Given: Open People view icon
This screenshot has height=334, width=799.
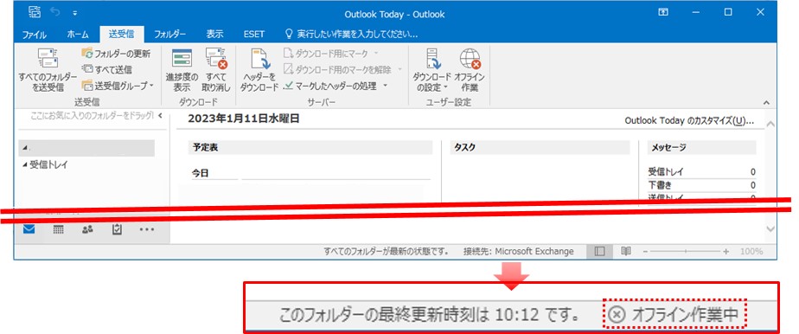Looking at the screenshot, I should tap(87, 229).
